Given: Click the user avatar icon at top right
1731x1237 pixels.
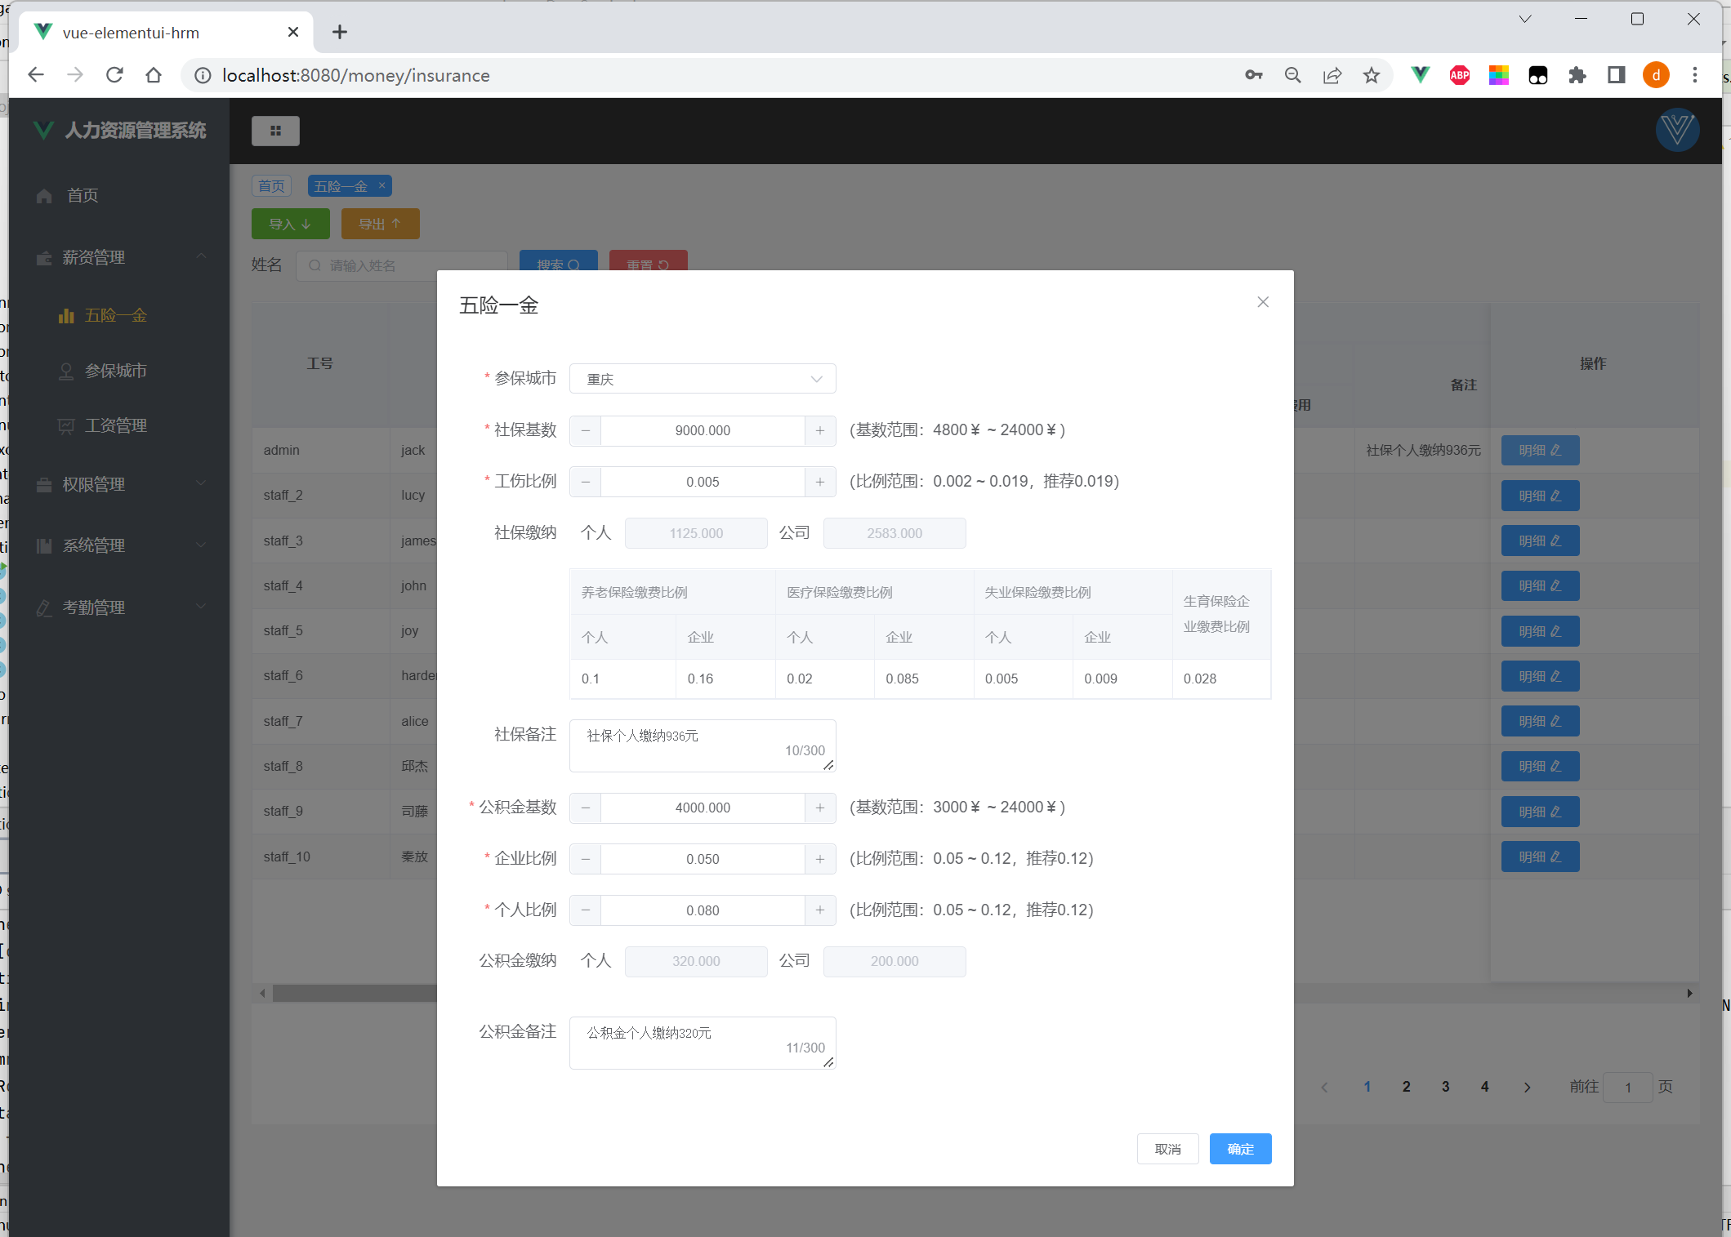Looking at the screenshot, I should pyautogui.click(x=1677, y=130).
